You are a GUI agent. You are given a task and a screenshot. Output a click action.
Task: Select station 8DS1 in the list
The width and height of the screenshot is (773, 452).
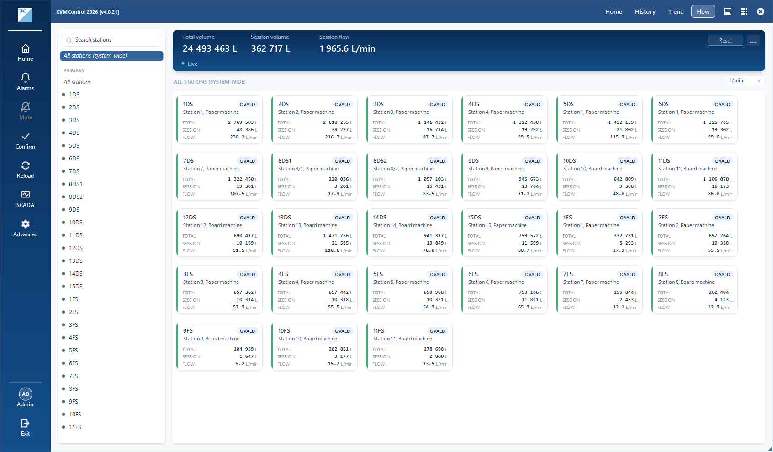click(76, 184)
